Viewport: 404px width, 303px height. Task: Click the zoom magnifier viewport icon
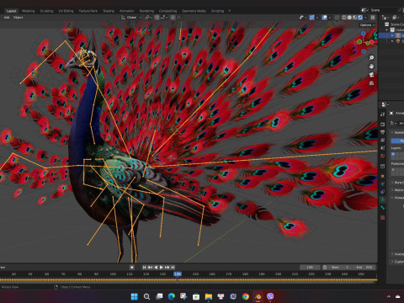(x=371, y=58)
